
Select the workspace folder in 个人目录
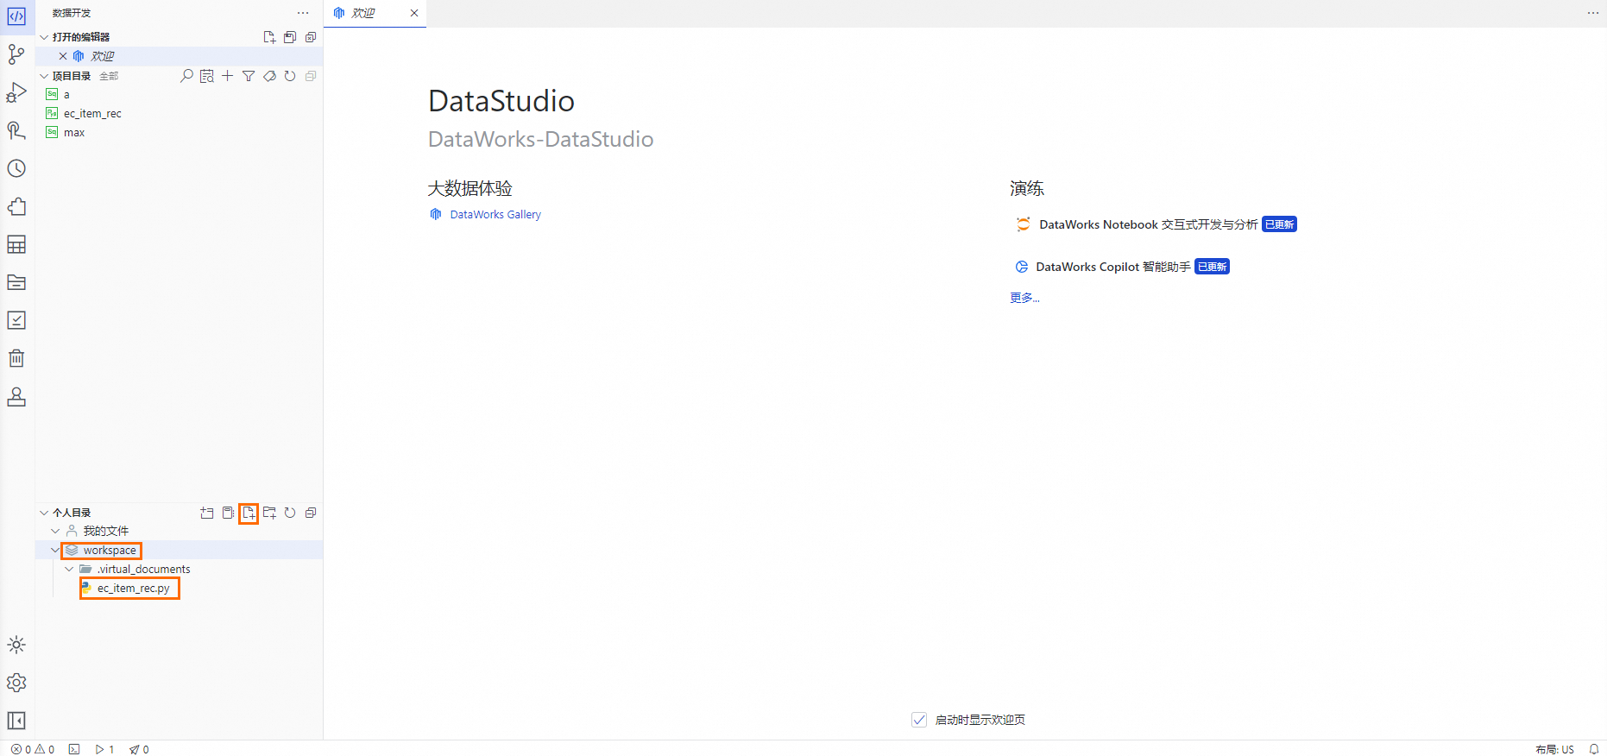(x=180, y=550)
